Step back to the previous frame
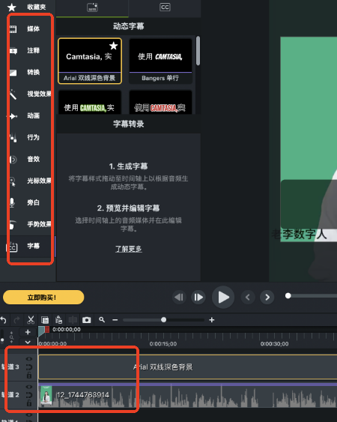Screen dimensions: 337x422 tap(179, 297)
